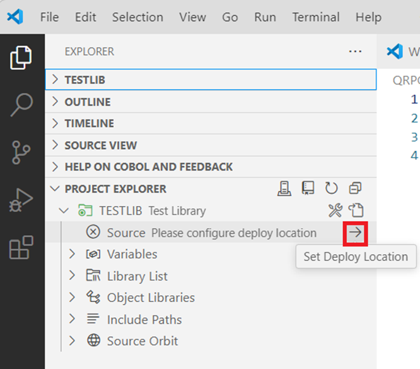Select the Source Orbit tree item
Image resolution: width=420 pixels, height=369 pixels.
142,341
